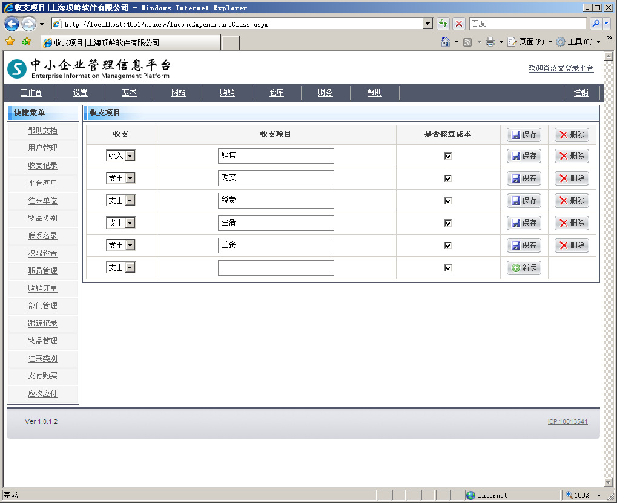Open the 财务 menu in navigation bar

[325, 92]
